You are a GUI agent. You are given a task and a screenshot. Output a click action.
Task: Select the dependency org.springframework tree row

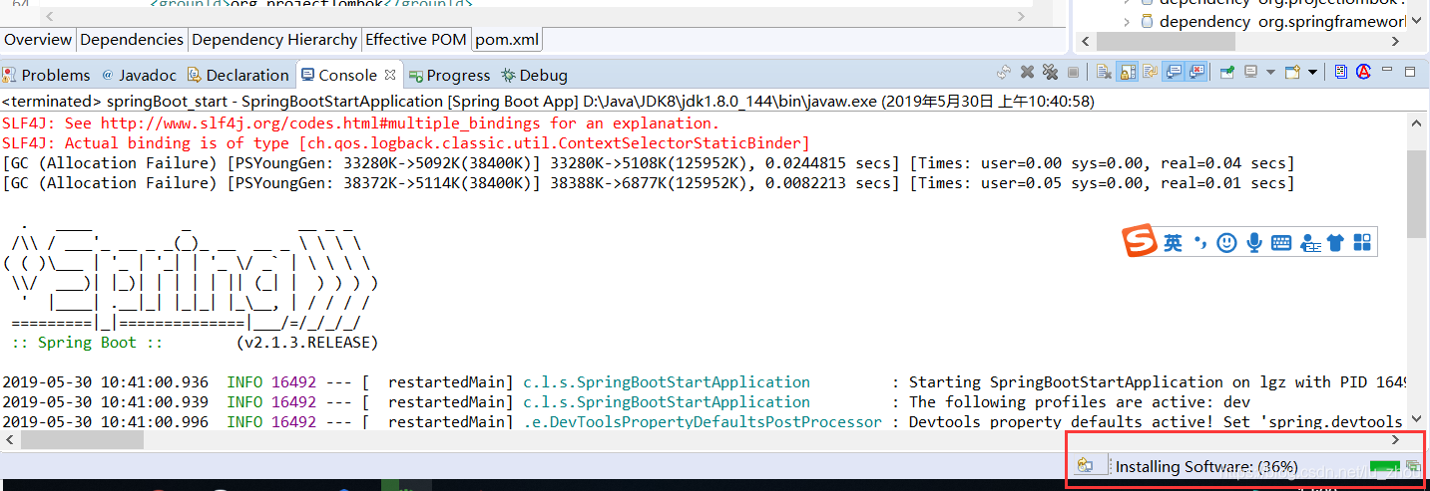tap(1273, 21)
